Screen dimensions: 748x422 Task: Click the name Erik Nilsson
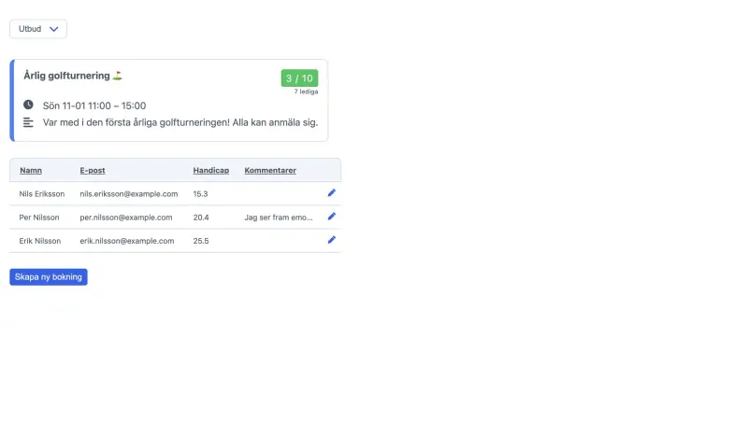(x=39, y=241)
